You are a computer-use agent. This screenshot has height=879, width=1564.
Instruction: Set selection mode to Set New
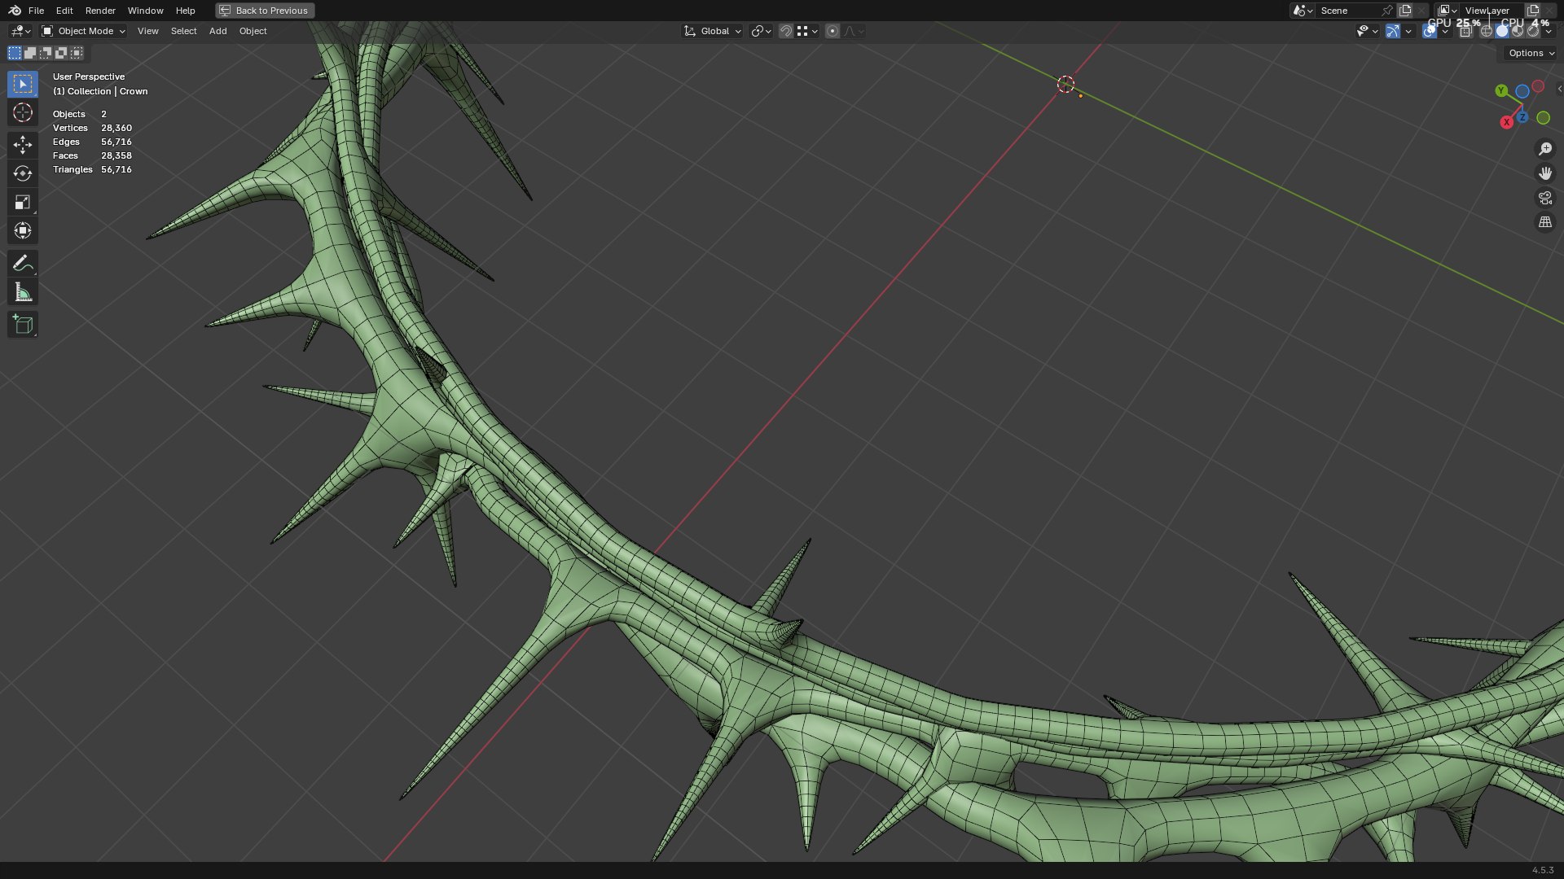(15, 53)
